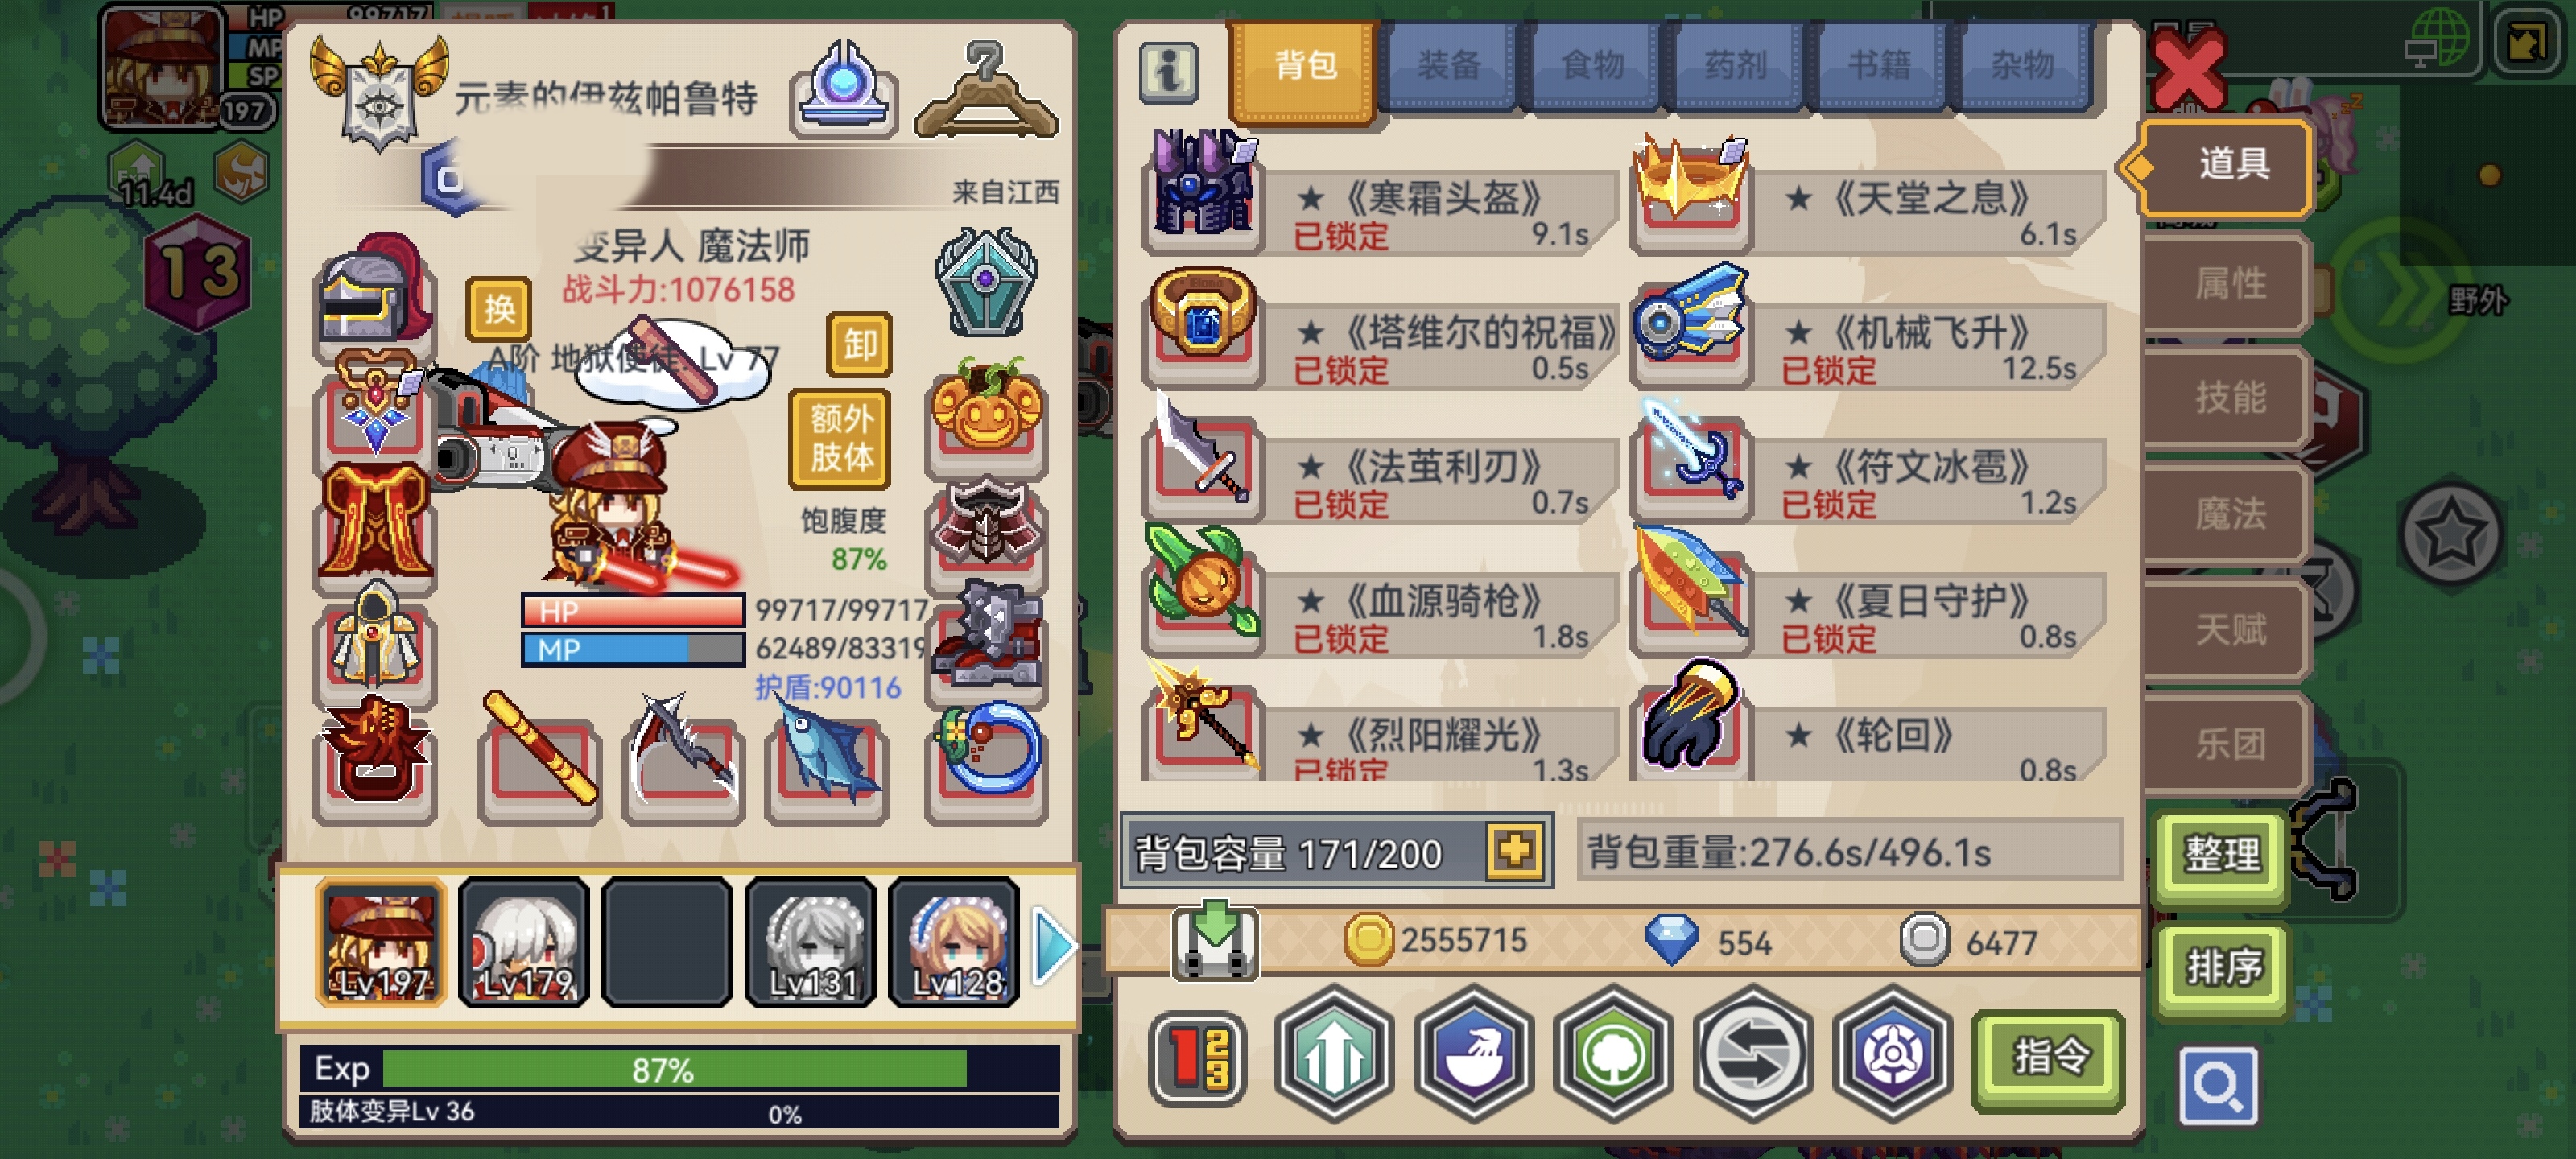Open the magnifier search icon

2218,1085
